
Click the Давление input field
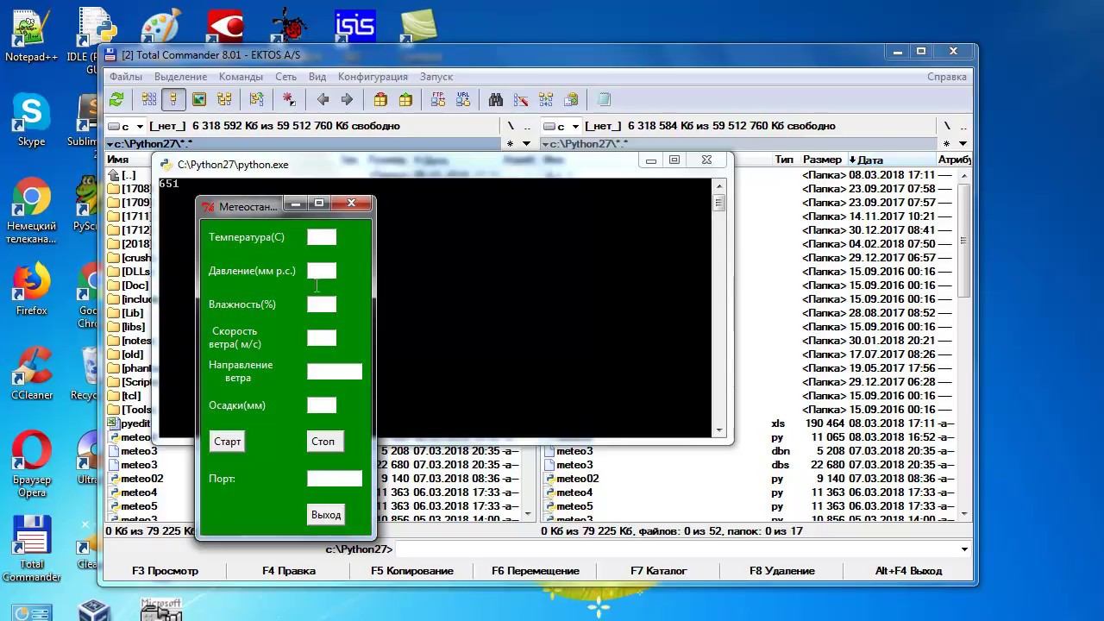pyautogui.click(x=322, y=271)
